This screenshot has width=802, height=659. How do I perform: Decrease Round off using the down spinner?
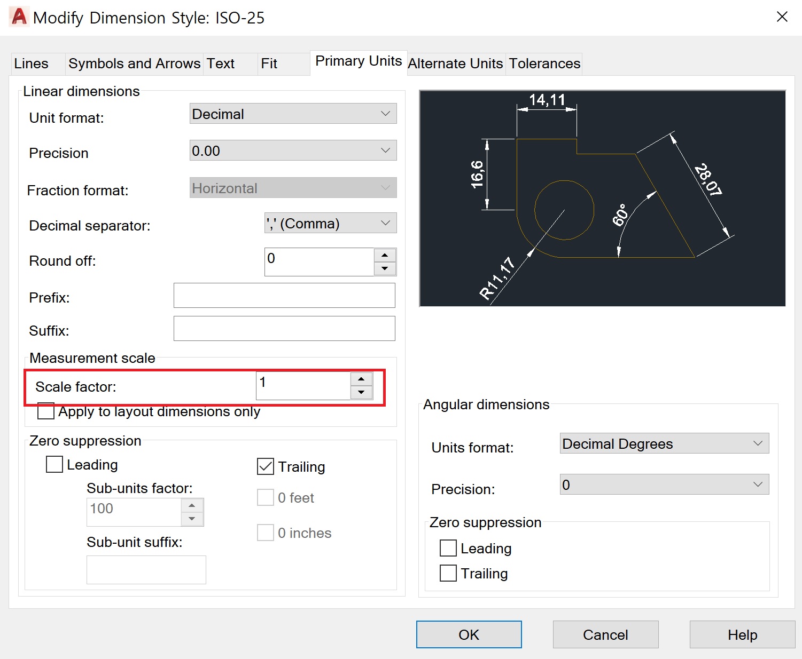tap(385, 268)
